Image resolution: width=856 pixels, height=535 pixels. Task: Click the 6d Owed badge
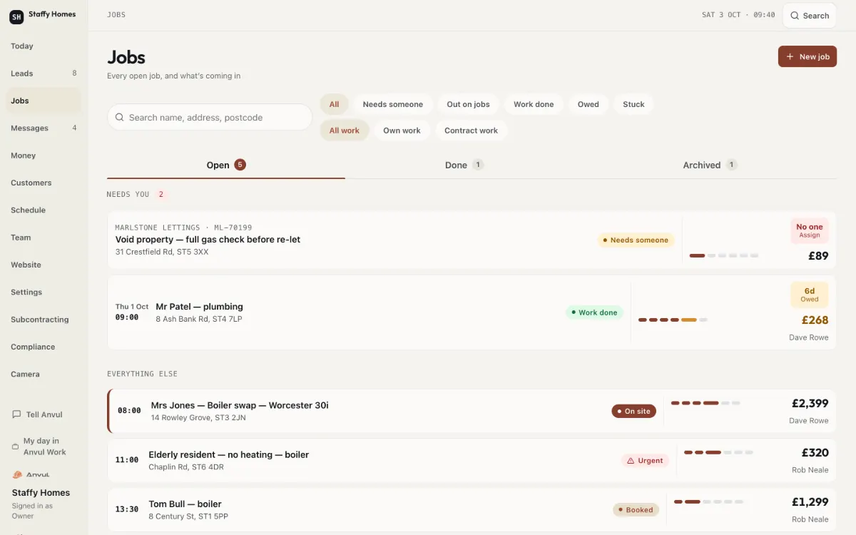click(x=810, y=295)
